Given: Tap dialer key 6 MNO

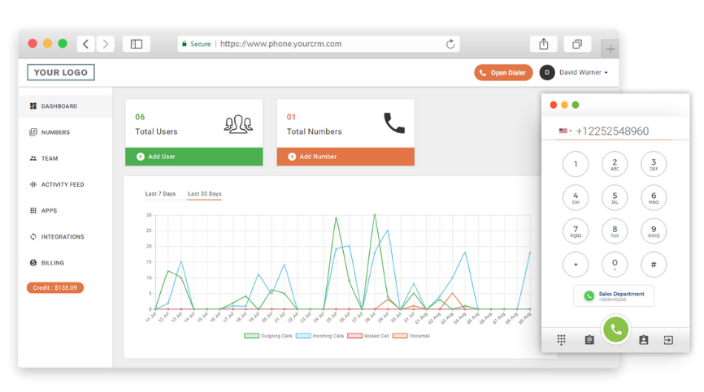Looking at the screenshot, I should coord(654,197).
